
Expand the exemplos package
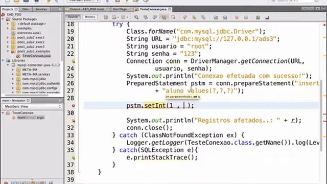tap(8, 28)
